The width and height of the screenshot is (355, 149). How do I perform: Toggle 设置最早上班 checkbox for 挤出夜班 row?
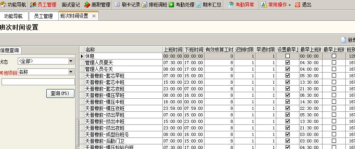point(287,128)
